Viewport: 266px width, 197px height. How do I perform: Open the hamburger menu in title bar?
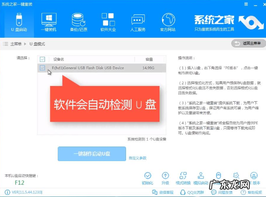point(246,4)
